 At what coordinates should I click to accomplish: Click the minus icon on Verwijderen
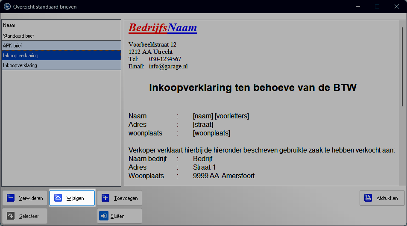(11, 198)
